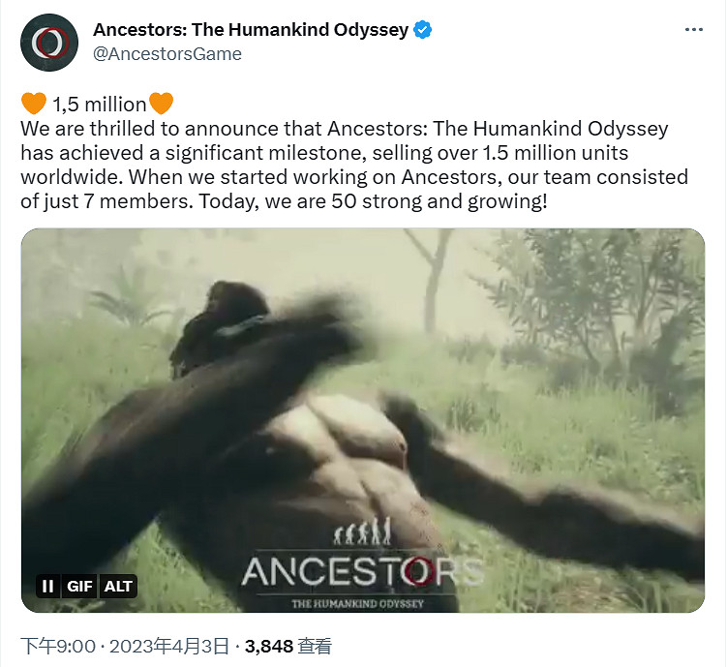Click the Ancestors profile avatar
727x667 pixels.
(49, 43)
